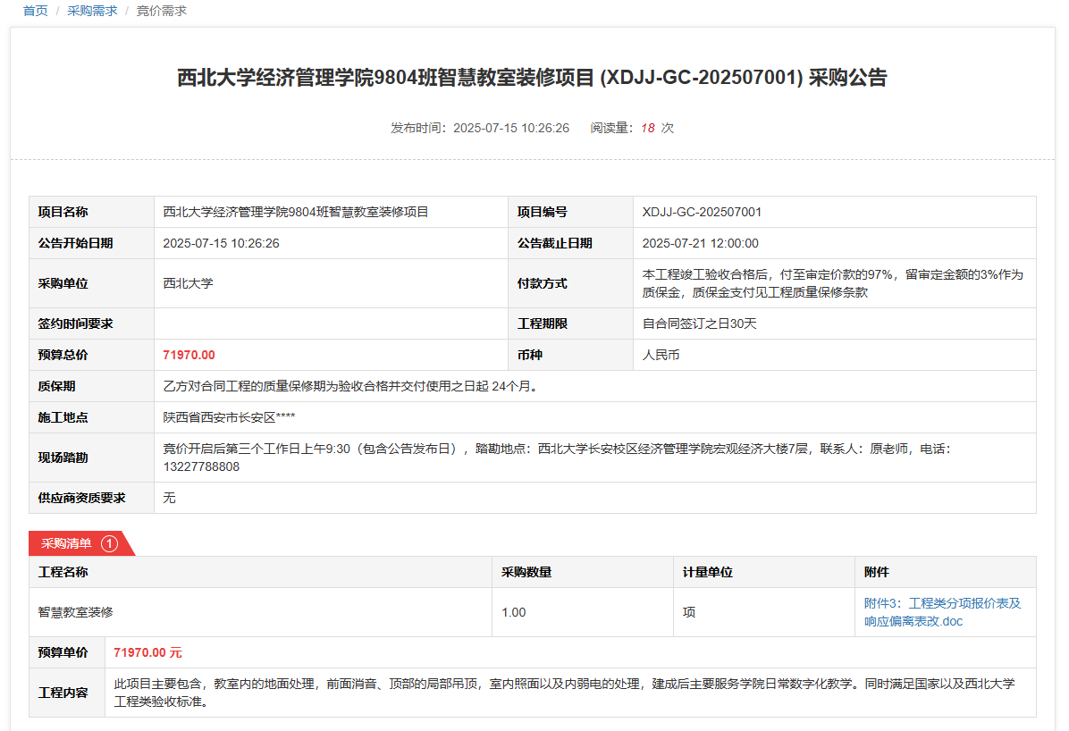Open the 附件3 工程类分项报价表 doc attachment
The width and height of the screenshot is (1069, 731).
click(x=942, y=612)
